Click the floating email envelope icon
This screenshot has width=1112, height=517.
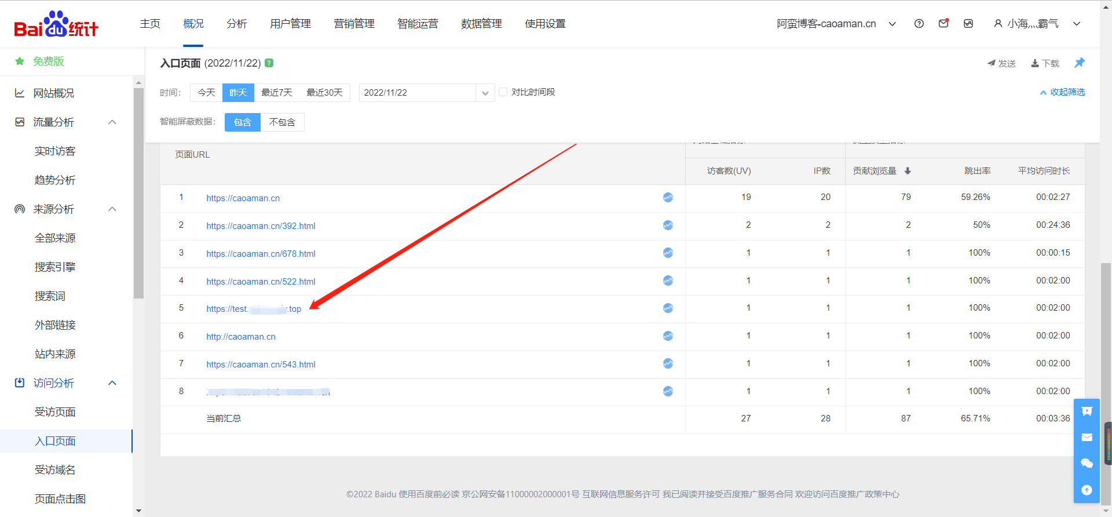[x=1087, y=438]
